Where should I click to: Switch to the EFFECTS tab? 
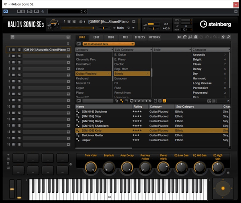pos(140,37)
